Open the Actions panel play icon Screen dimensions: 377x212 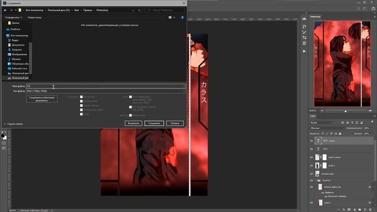tap(304, 51)
